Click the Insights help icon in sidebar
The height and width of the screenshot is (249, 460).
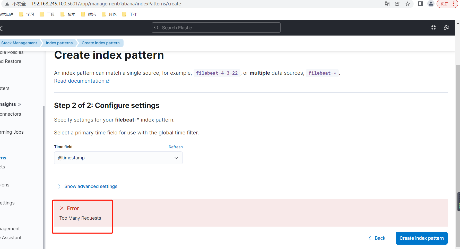[19, 105]
